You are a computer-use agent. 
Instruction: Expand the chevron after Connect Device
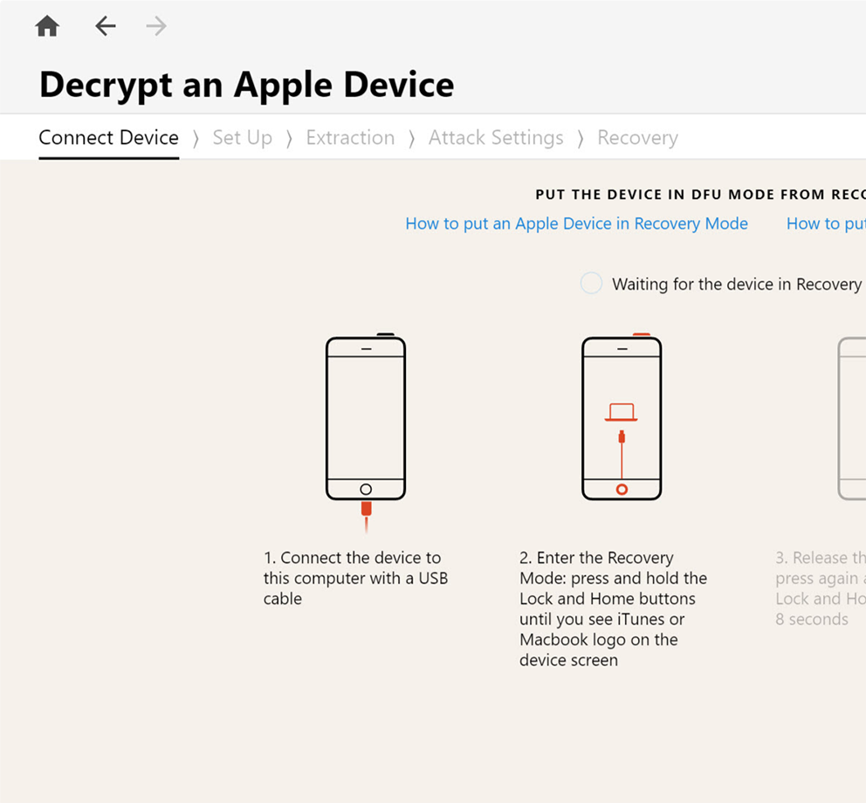point(195,138)
